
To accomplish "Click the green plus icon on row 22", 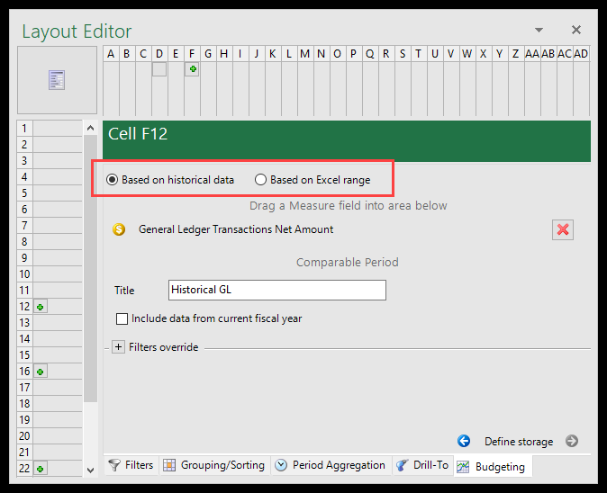I will coord(40,469).
